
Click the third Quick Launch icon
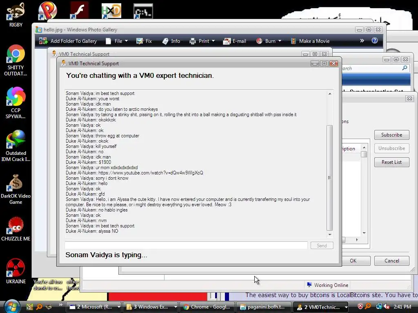pyautogui.click(x=49, y=306)
